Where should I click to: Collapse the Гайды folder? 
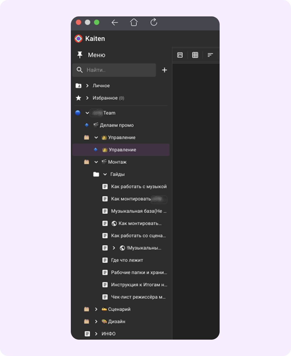[x=105, y=174]
